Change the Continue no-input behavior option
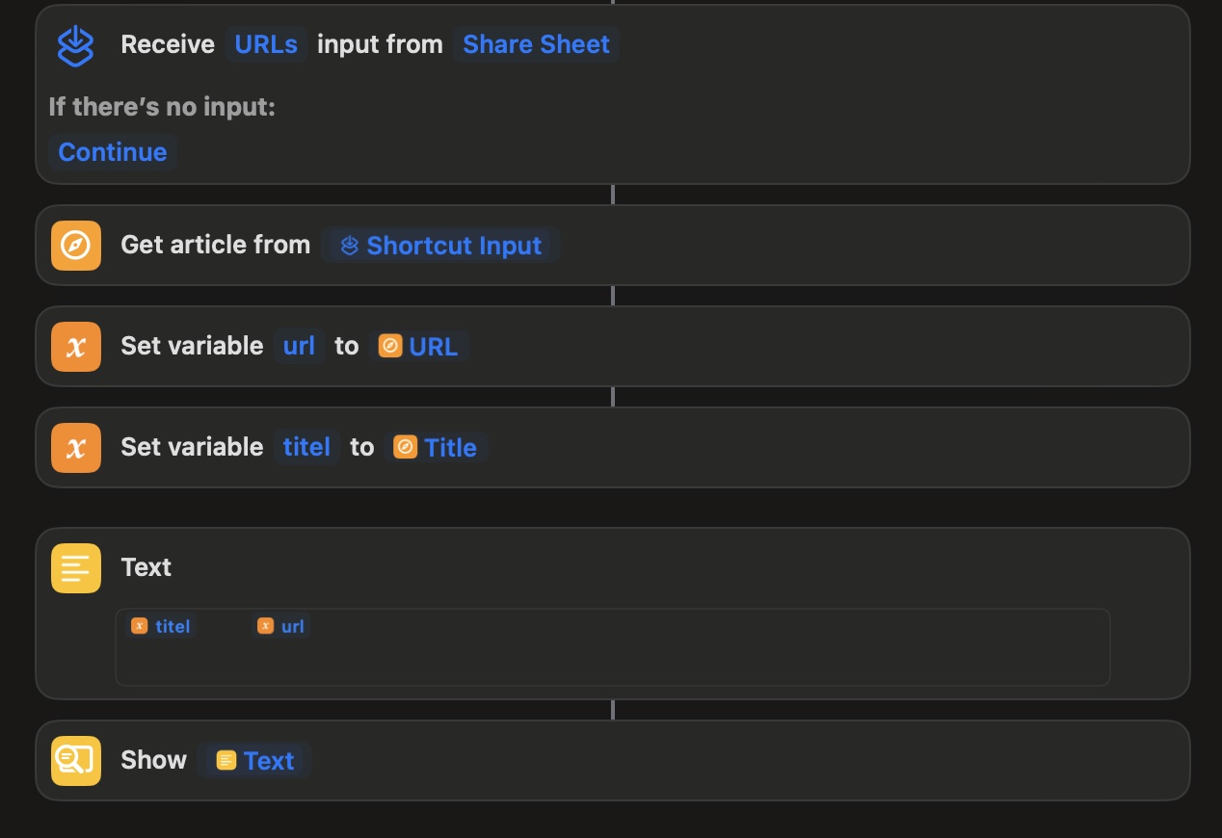 [112, 152]
